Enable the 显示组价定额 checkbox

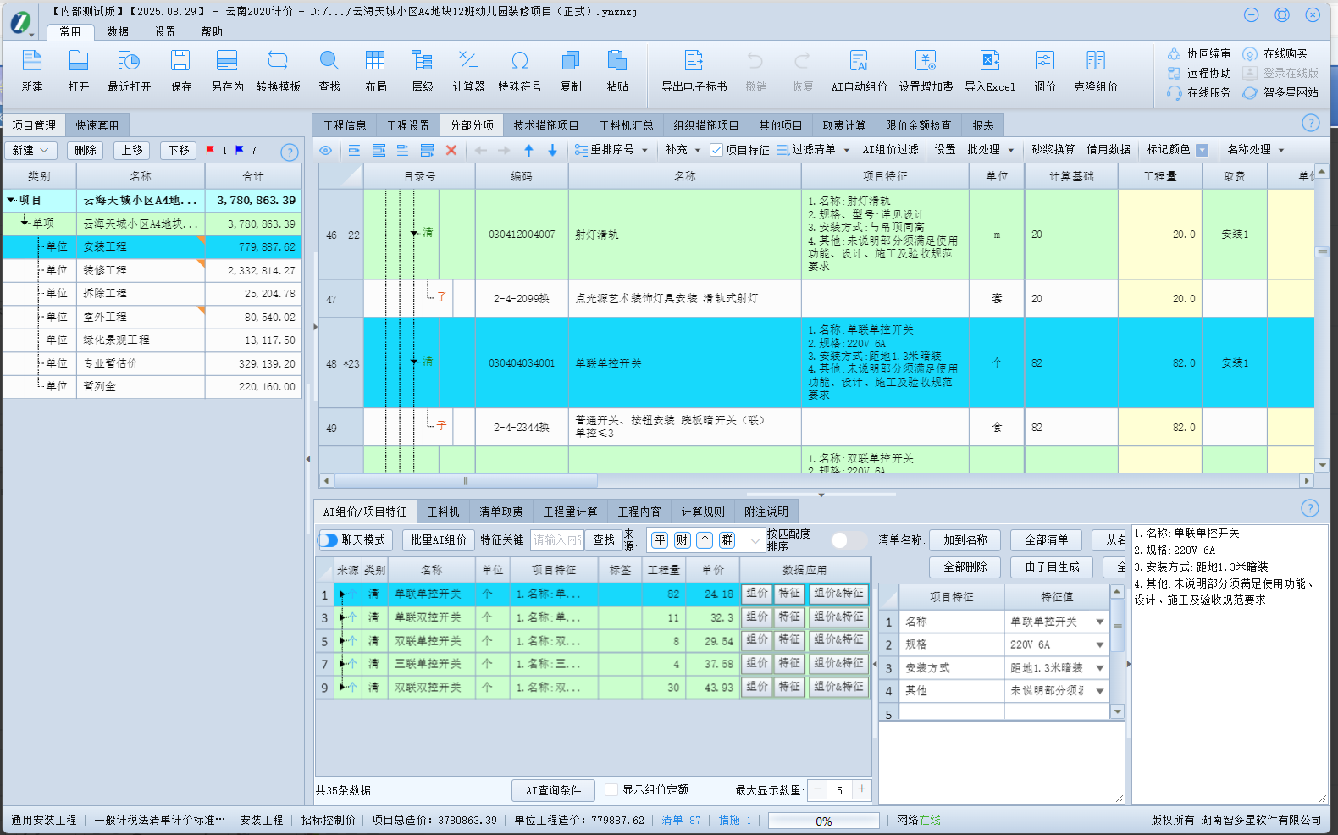pyautogui.click(x=611, y=790)
